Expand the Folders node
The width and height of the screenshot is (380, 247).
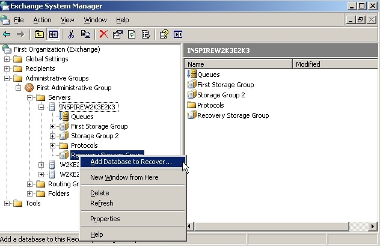(29, 194)
